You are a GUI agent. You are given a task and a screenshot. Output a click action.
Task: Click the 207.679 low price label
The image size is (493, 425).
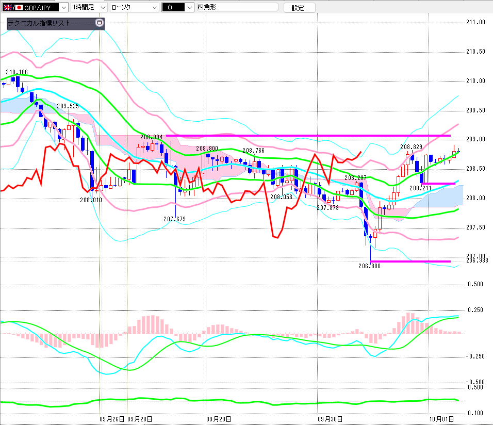[x=174, y=219]
